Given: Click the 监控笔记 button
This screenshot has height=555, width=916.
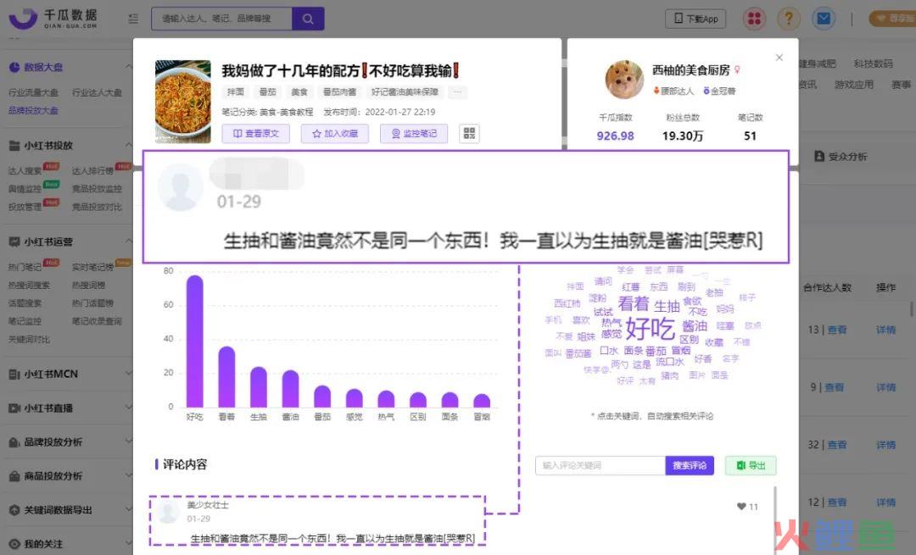Looking at the screenshot, I should point(414,134).
